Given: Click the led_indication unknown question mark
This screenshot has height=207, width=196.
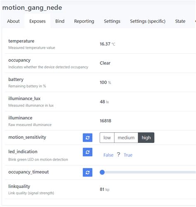Looking at the screenshot, I should pyautogui.click(x=118, y=155).
